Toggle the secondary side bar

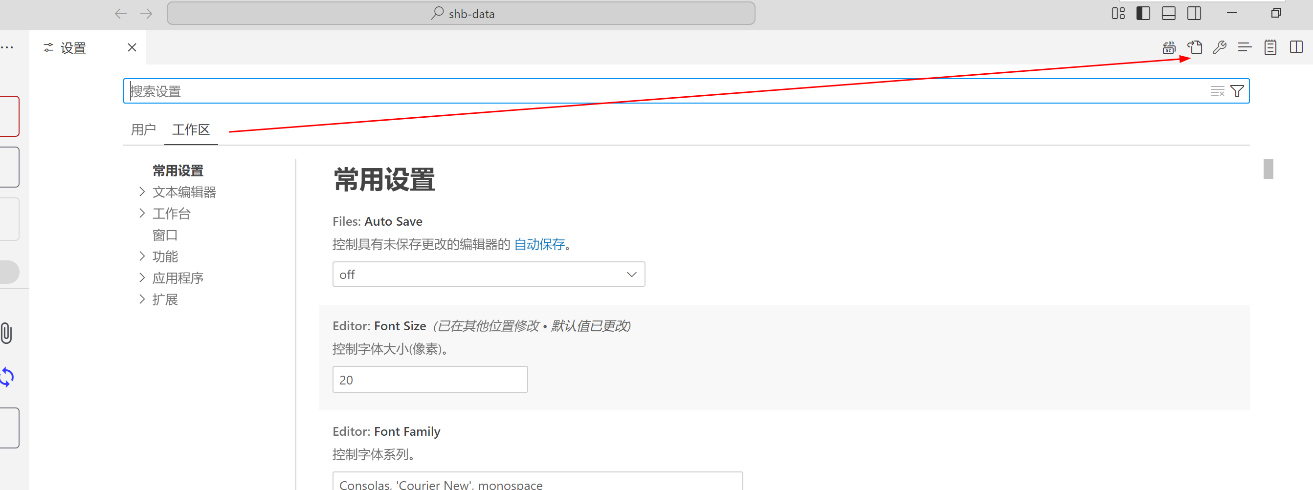[1194, 14]
